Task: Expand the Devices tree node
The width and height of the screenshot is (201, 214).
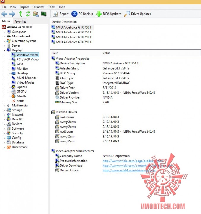Action: tap(4, 124)
